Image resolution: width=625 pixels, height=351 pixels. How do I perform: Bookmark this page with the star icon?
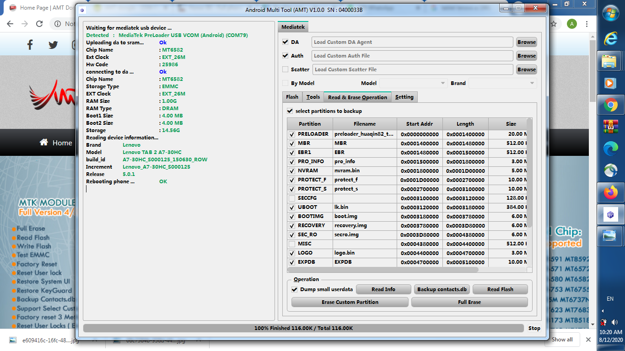pos(554,24)
